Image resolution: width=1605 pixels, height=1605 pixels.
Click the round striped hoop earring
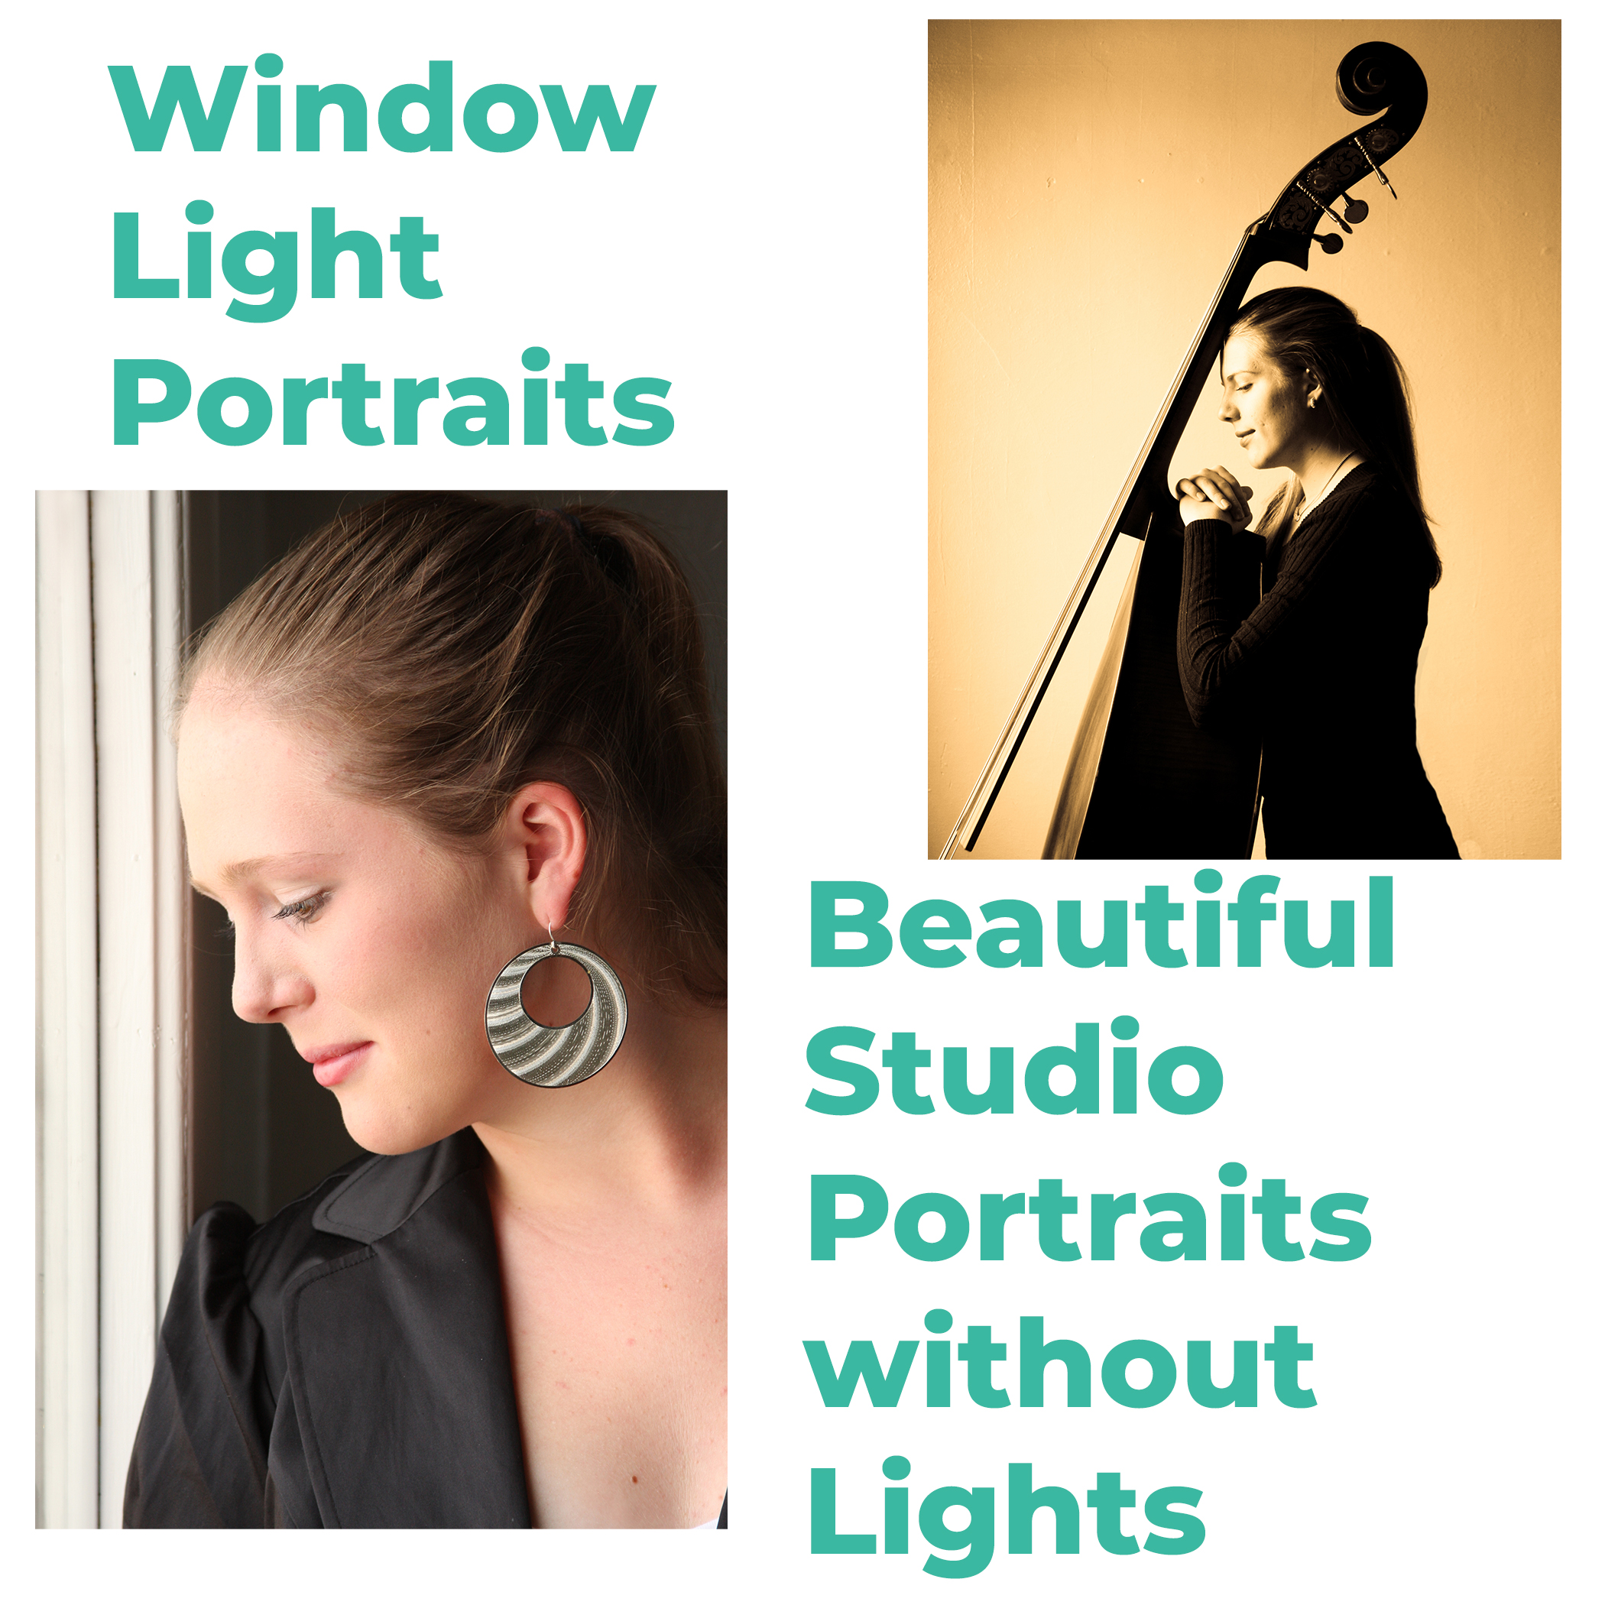tap(555, 1013)
